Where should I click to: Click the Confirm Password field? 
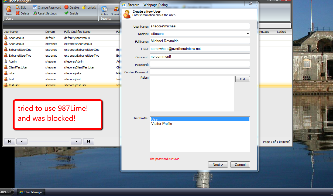(x=200, y=72)
